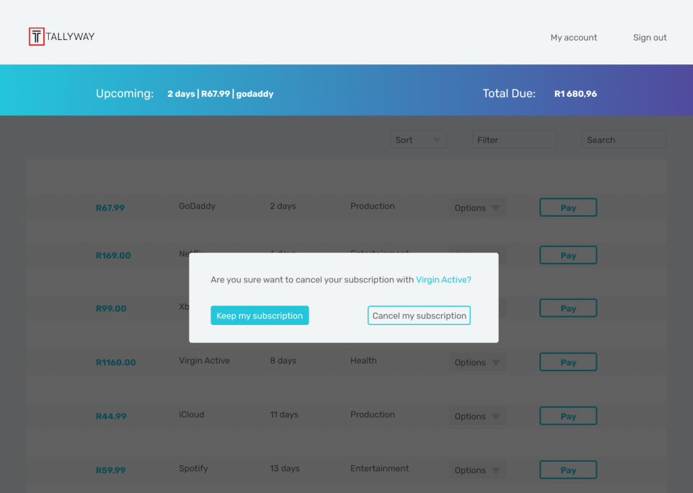Pay the iCloud R44.99 subscription
The width and height of the screenshot is (693, 493).
tap(568, 416)
